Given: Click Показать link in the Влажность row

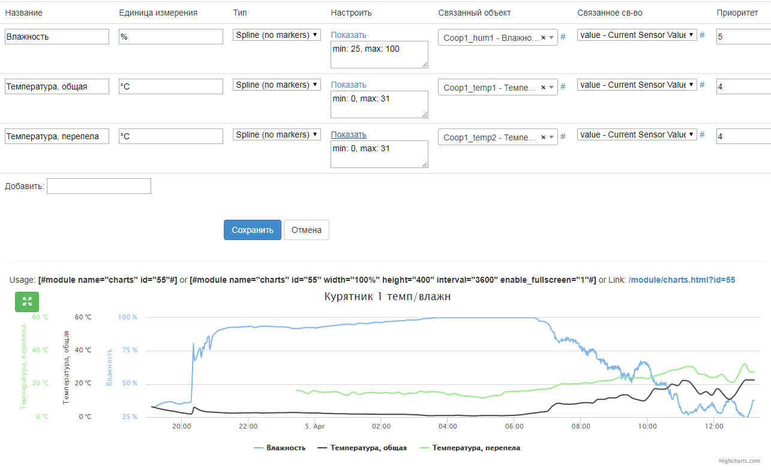Looking at the screenshot, I should pyautogui.click(x=349, y=35).
